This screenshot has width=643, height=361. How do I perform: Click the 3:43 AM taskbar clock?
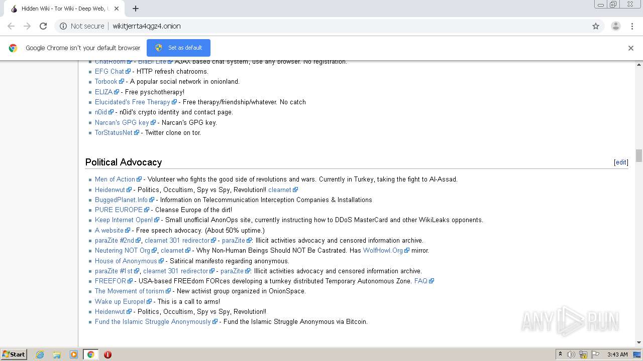pyautogui.click(x=617, y=354)
